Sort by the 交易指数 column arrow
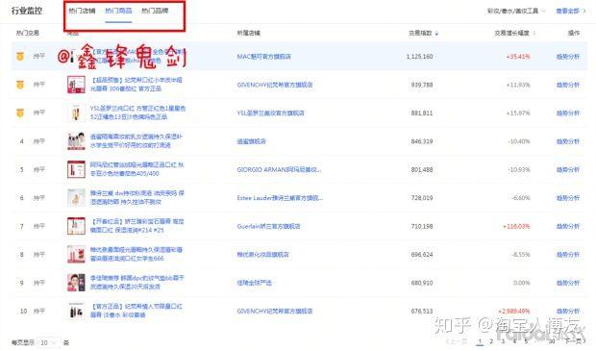Screen dimensions: 596x351 436,34
